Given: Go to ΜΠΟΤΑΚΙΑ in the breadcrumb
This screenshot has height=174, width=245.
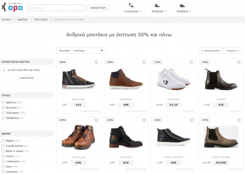Looking at the screenshot, I should tap(41, 20).
